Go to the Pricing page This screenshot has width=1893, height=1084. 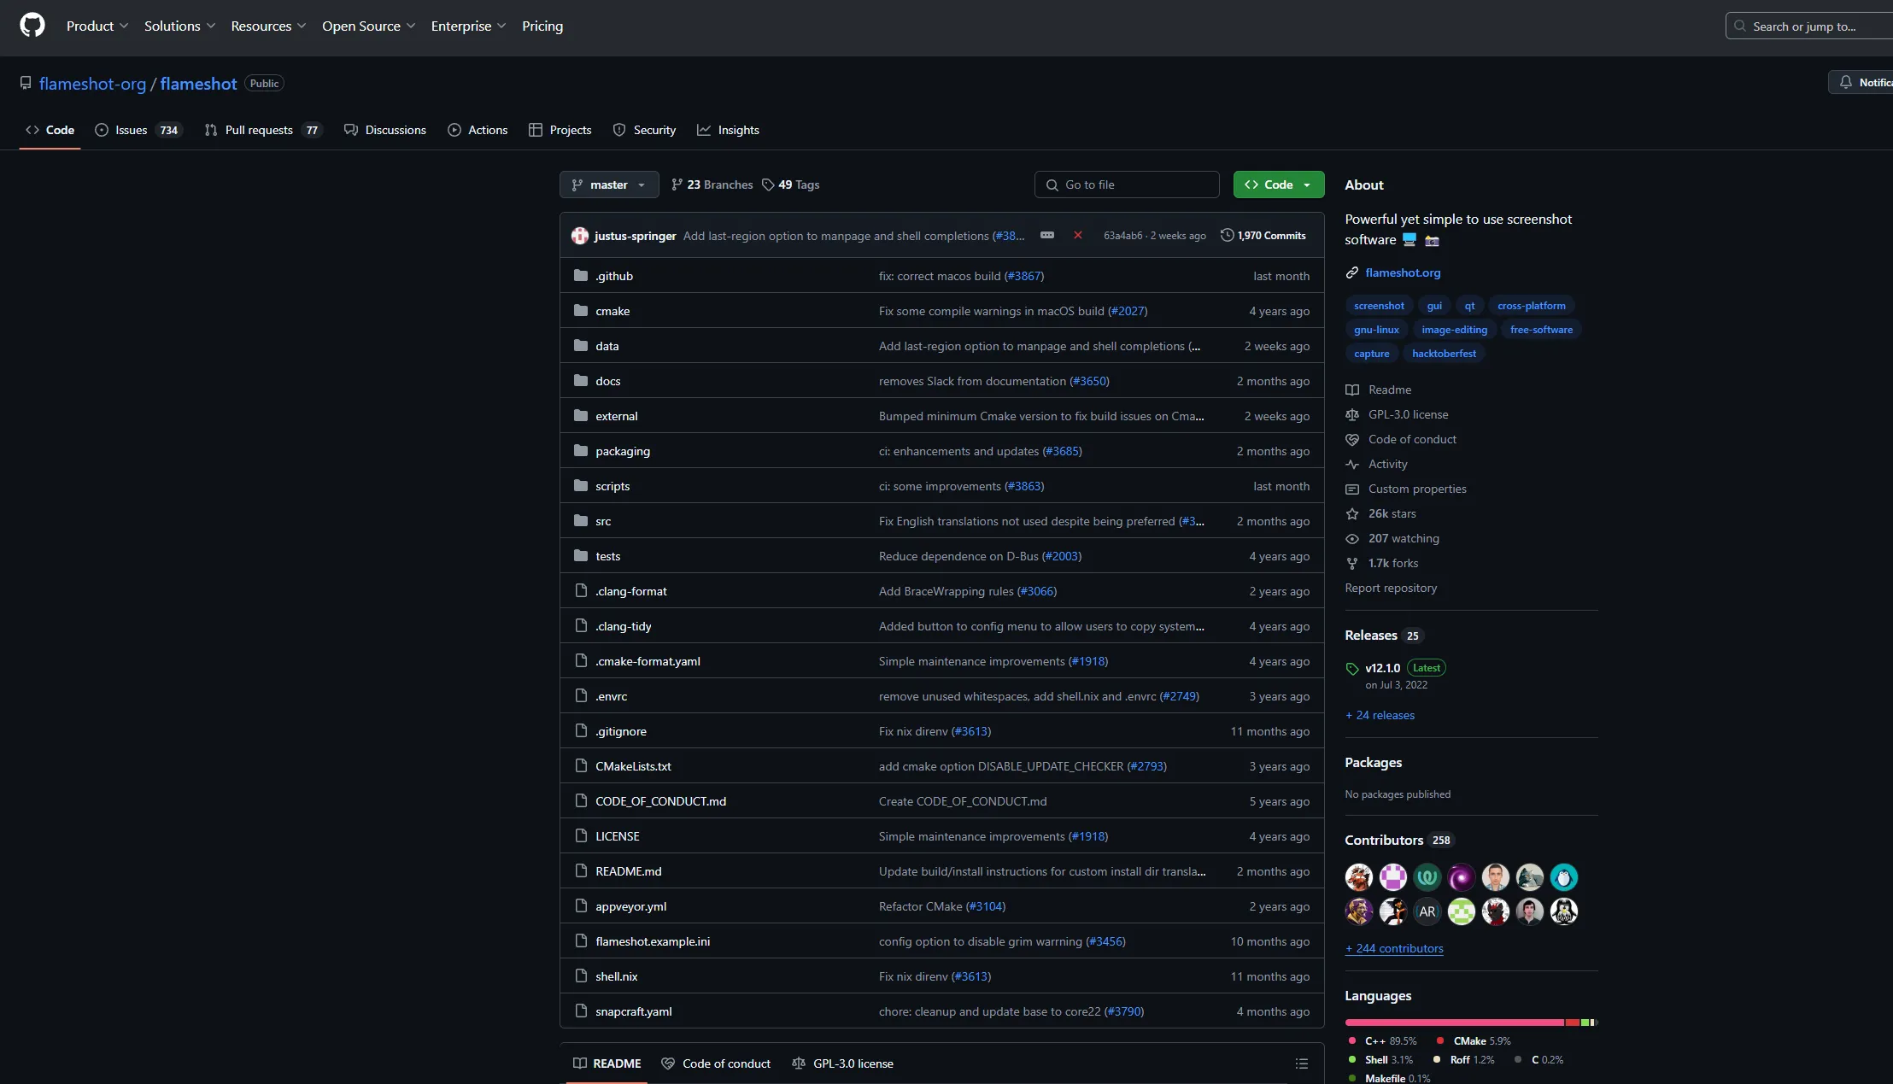click(542, 26)
